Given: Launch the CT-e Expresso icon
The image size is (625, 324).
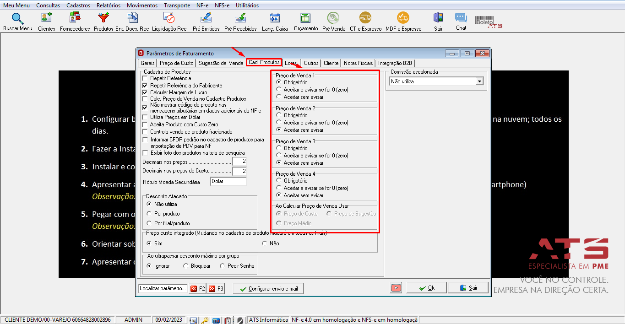Looking at the screenshot, I should (x=365, y=18).
